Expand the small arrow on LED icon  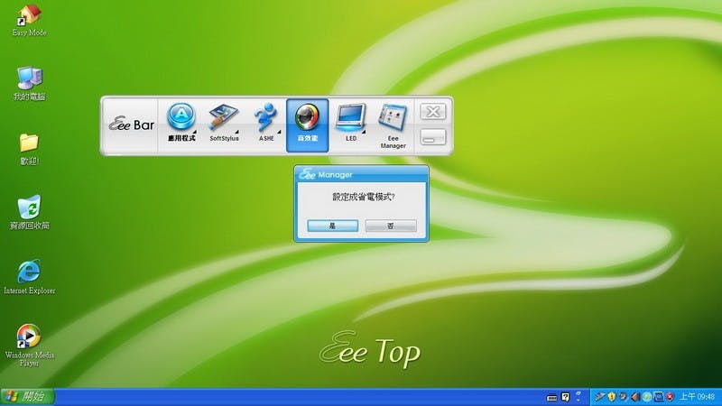[x=364, y=132]
